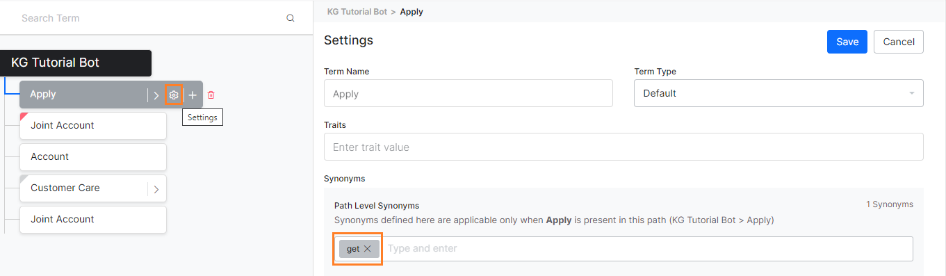Image resolution: width=946 pixels, height=276 pixels.
Task: Open settings gear on Apply node
Action: click(x=174, y=95)
